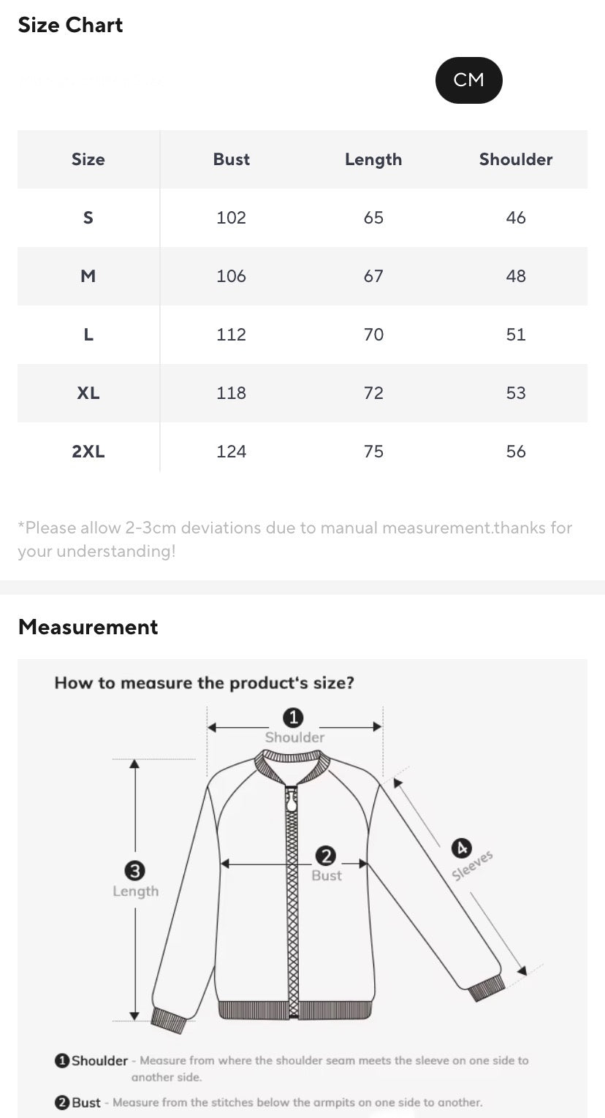Click the Length column header
Viewport: 605px width, 1118px height.
tap(373, 159)
